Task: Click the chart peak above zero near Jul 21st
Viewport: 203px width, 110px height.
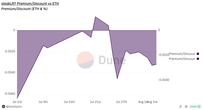Action: click(x=95, y=17)
